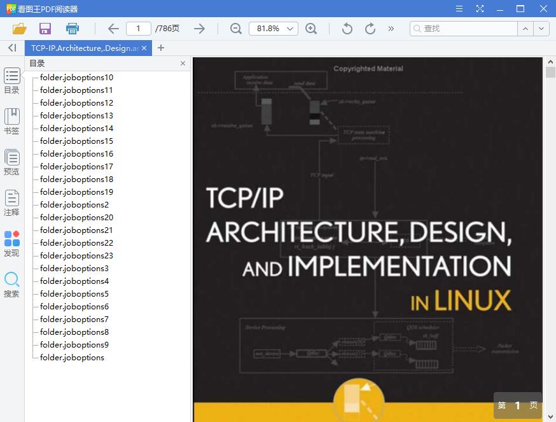Save the current document
The height and width of the screenshot is (422, 556).
point(45,28)
